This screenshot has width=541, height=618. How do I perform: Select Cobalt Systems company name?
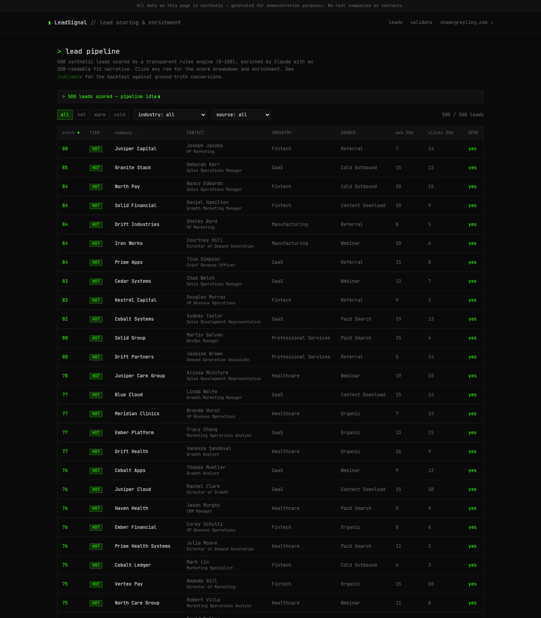(134, 319)
